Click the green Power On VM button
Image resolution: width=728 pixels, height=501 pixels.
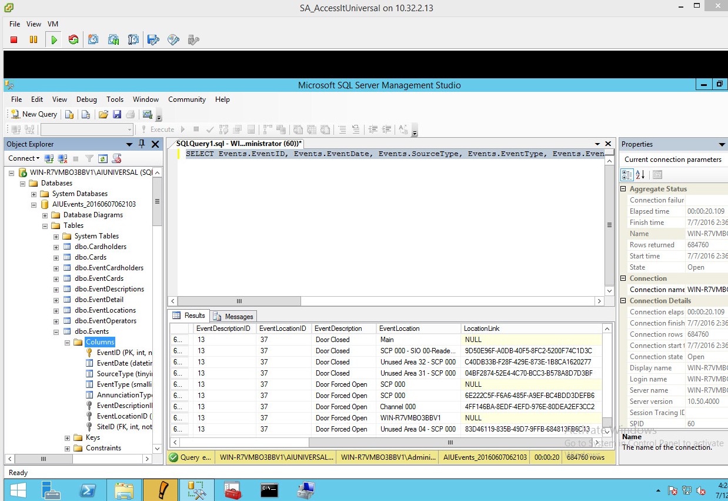point(54,40)
